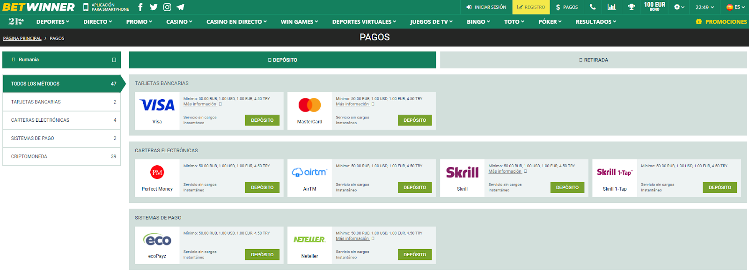Expand the Casino en Directo menu

[x=236, y=22]
